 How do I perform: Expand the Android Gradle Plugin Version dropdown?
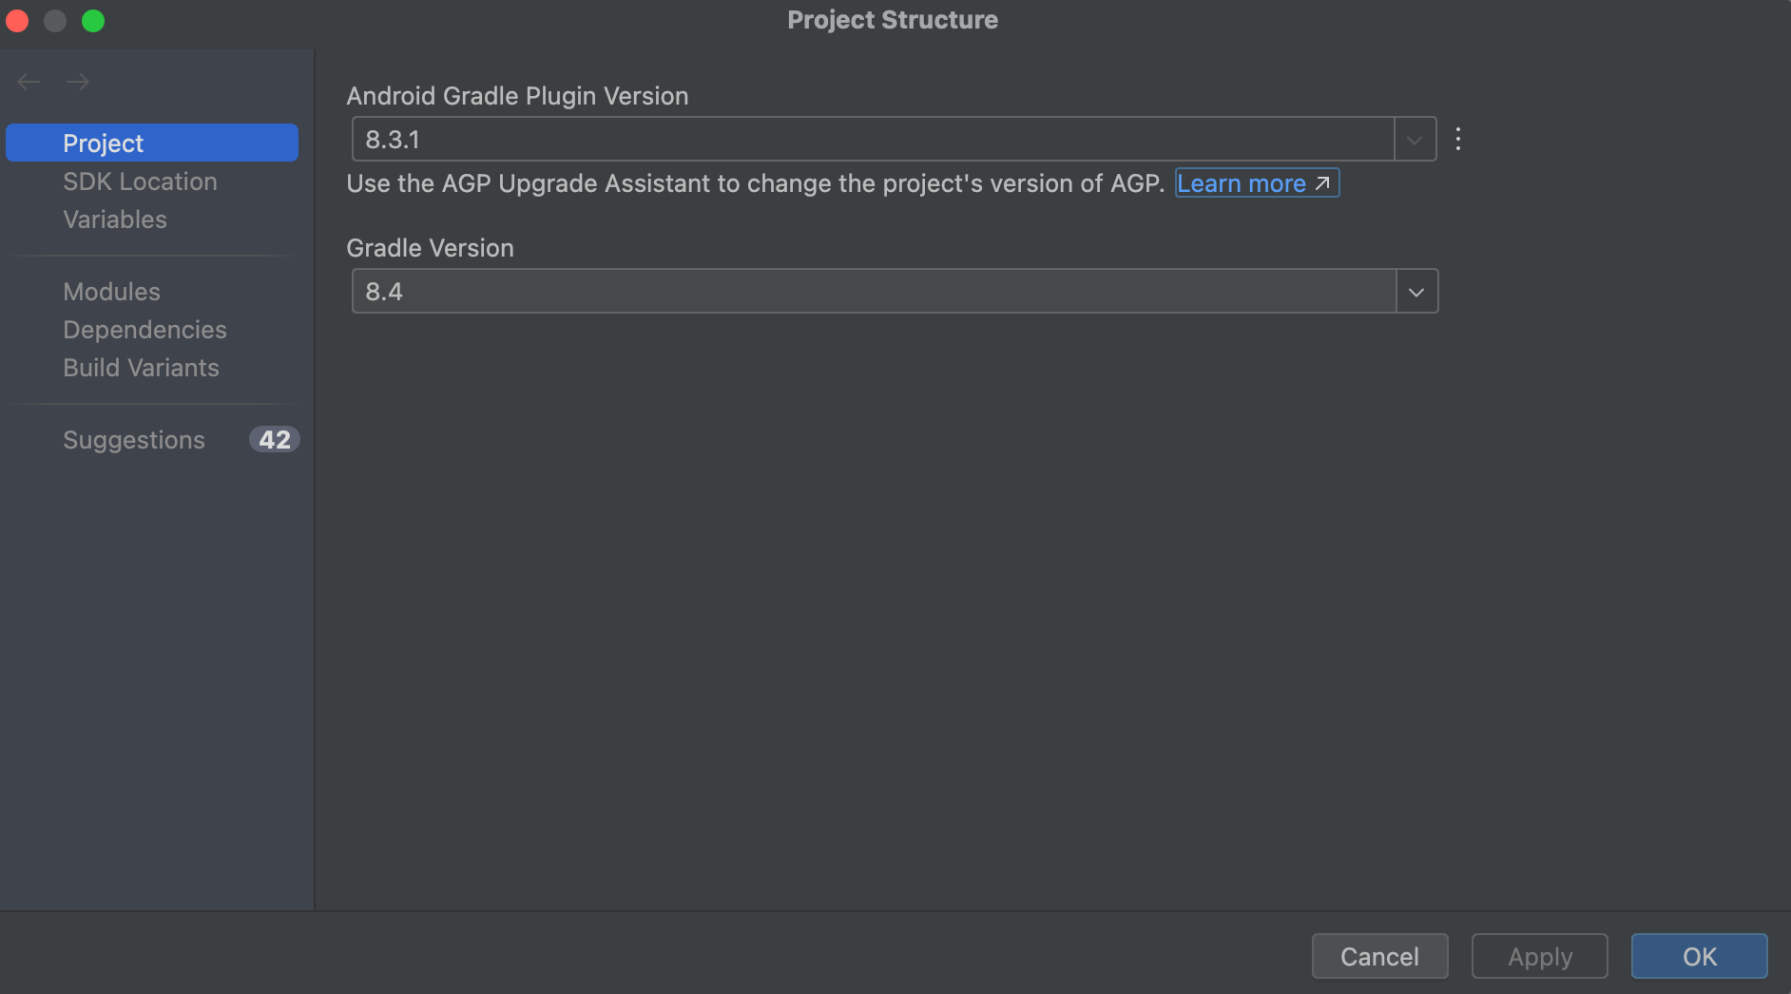tap(1415, 140)
